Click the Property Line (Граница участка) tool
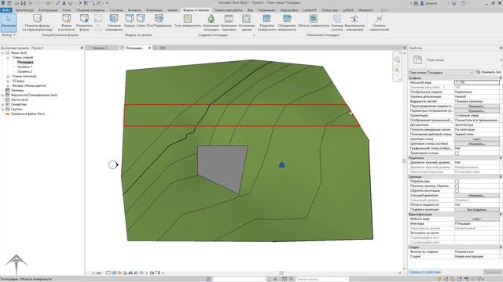 coord(337,23)
